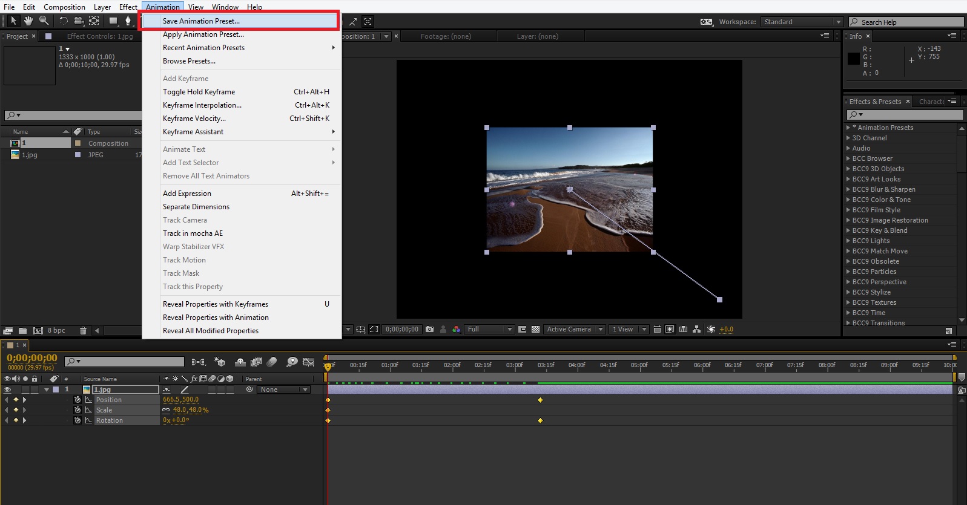Viewport: 967px width, 505px height.
Task: Click the Search Help input field
Action: tap(906, 22)
